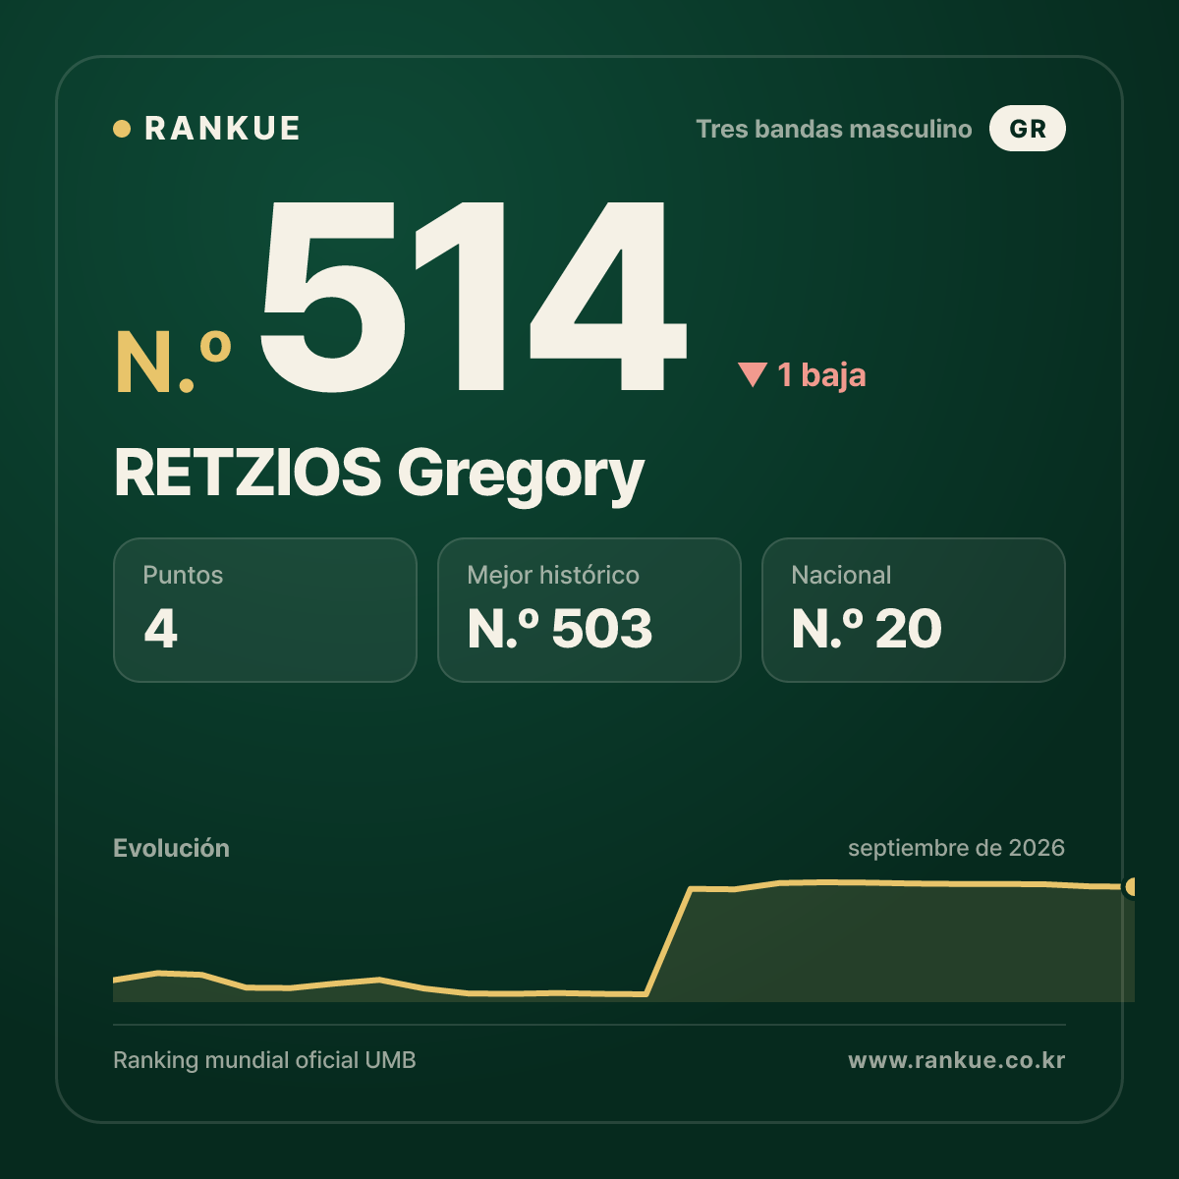The width and height of the screenshot is (1179, 1179).
Task: Click the "septiembre de 2026" date label
Action: pyautogui.click(x=956, y=848)
